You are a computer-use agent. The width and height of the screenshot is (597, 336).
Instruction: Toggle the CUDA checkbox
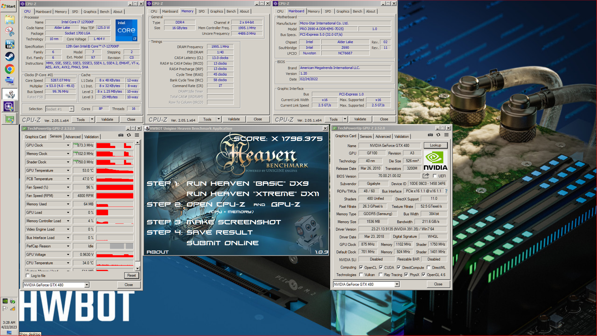pos(381,268)
